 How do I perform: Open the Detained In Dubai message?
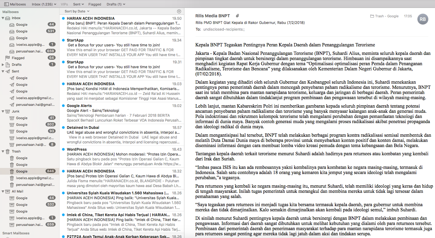[x=122, y=135]
